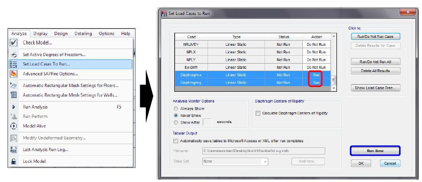Click the Action column header
The height and width of the screenshot is (182, 422).
click(x=316, y=37)
